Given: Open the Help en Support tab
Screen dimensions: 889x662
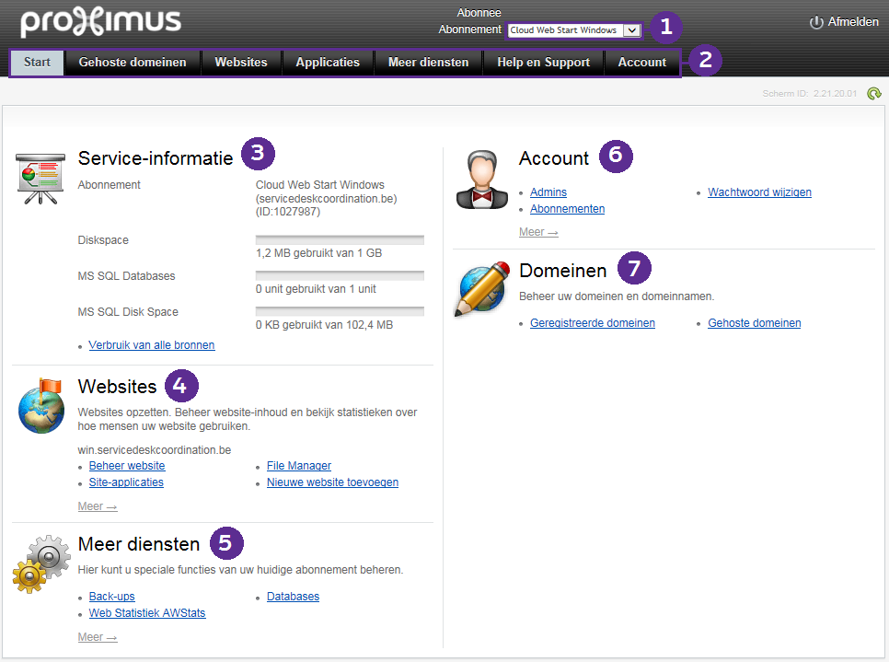Looking at the screenshot, I should (543, 63).
